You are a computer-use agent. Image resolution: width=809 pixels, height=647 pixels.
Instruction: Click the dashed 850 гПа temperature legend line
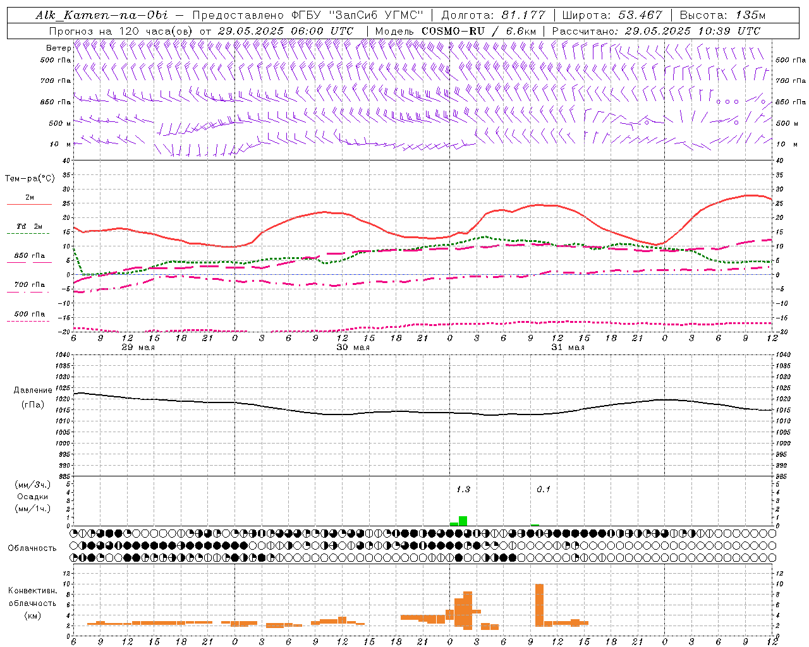pos(29,262)
